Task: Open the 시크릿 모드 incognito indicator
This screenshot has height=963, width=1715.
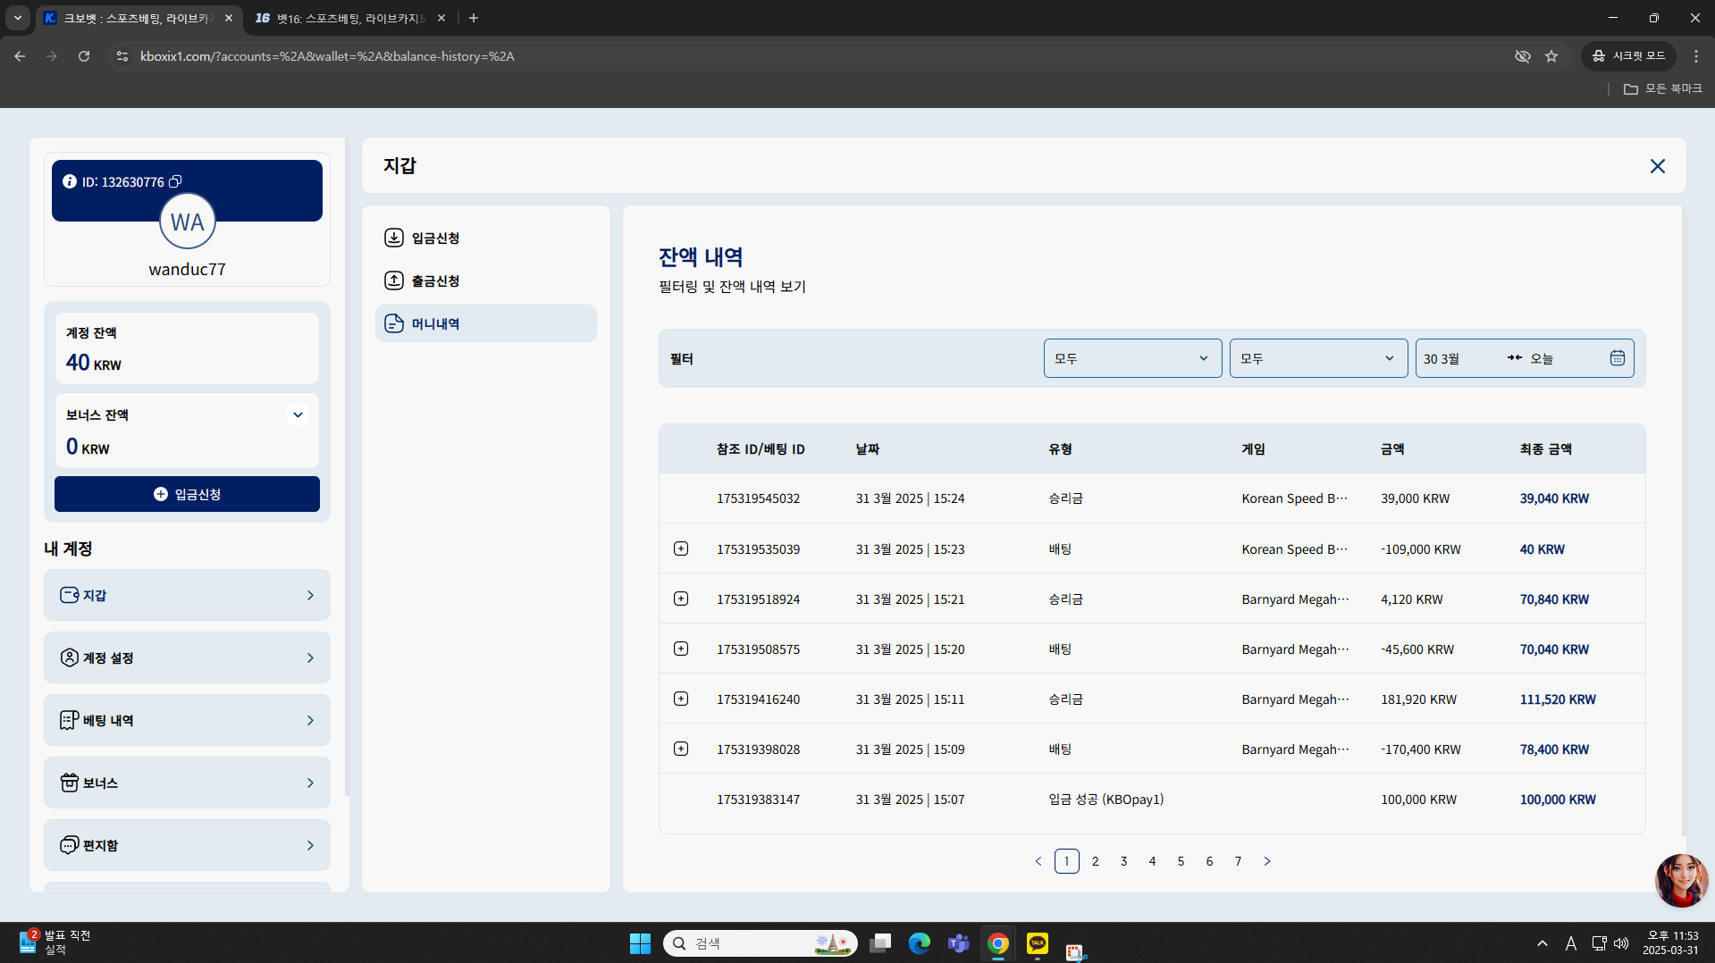Action: pos(1628,56)
